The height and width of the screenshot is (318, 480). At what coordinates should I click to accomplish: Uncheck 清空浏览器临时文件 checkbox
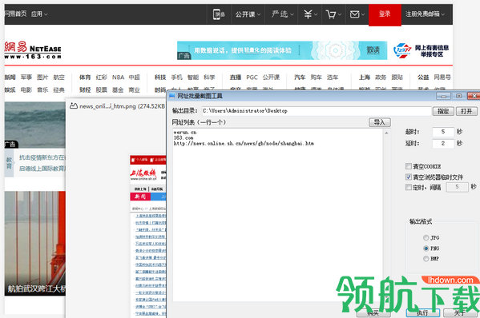coord(409,177)
